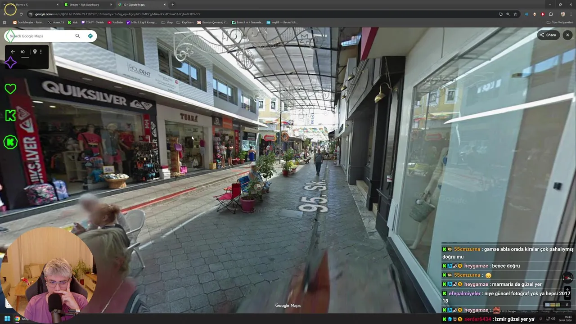The width and height of the screenshot is (576, 324).
Task: Click the circular green K overlay icon
Action: (10, 142)
